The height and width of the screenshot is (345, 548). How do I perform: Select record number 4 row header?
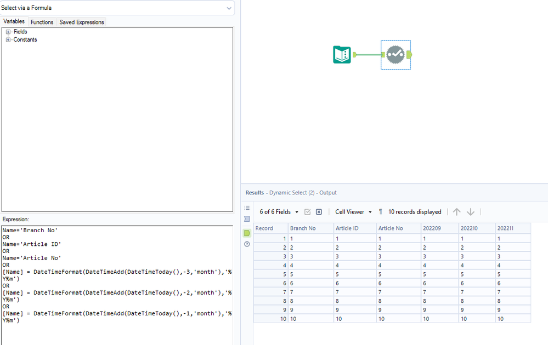[271, 266]
